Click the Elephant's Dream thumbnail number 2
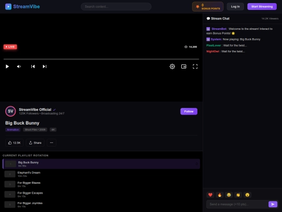Screen dimensions: 282x212 10,174
